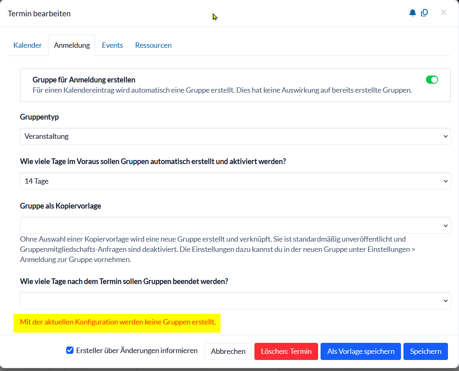
Task: Open notifications via the bell icon
Action: 412,13
